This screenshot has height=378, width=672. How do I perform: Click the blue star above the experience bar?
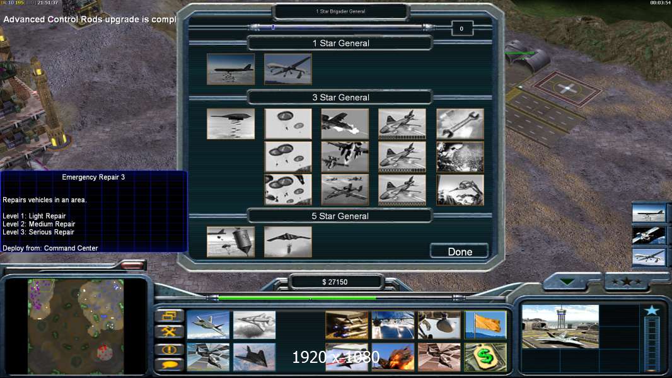point(652,310)
